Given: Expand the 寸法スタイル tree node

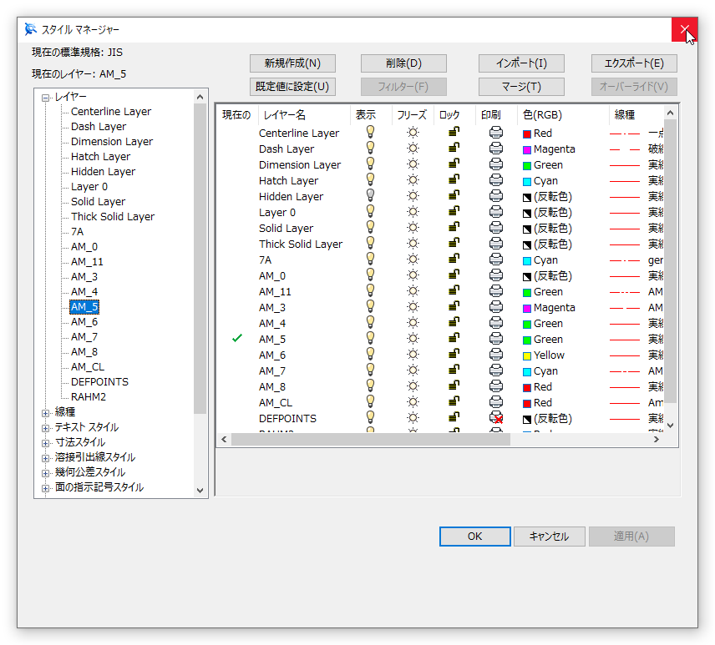Looking at the screenshot, I should tap(46, 442).
